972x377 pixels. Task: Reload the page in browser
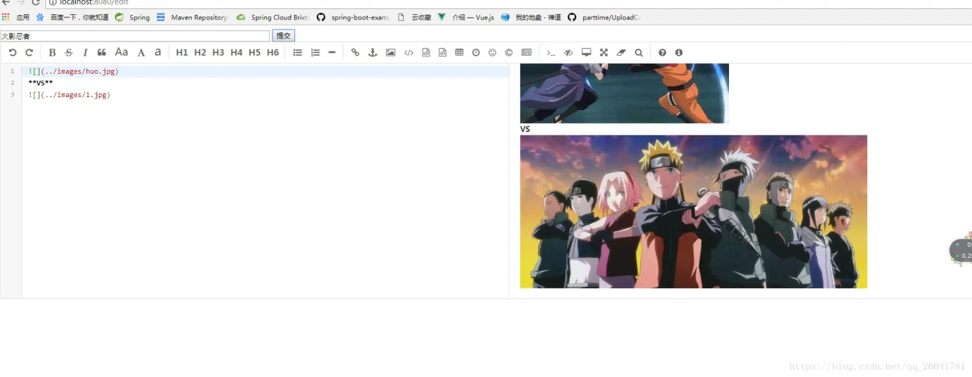[x=36, y=3]
